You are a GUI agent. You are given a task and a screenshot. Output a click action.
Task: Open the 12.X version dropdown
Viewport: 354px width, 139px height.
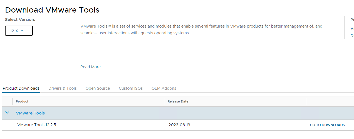[19, 31]
